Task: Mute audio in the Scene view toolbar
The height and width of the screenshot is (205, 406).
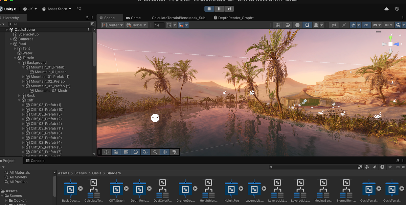Action: 344,25
